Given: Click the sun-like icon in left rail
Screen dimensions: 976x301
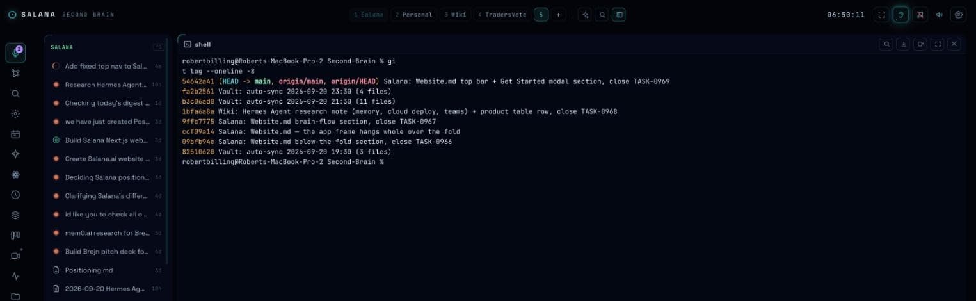Looking at the screenshot, I should click(15, 113).
